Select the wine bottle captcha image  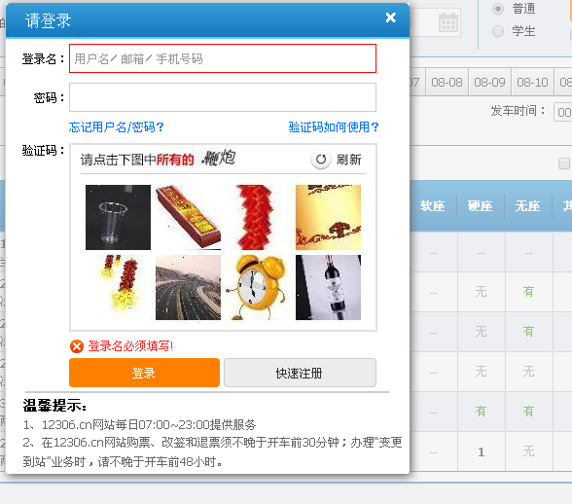coord(328,287)
